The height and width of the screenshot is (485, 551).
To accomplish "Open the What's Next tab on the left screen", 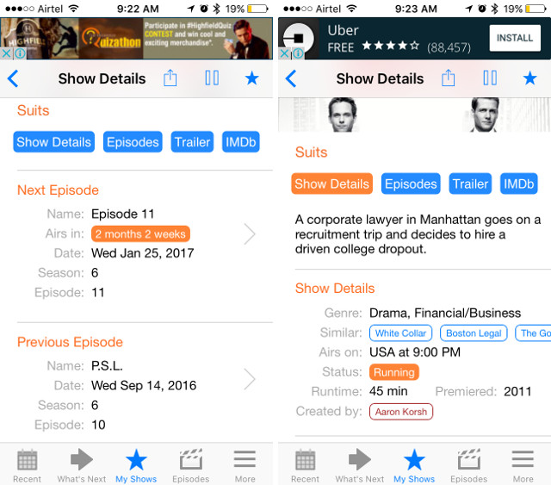I will (x=82, y=466).
